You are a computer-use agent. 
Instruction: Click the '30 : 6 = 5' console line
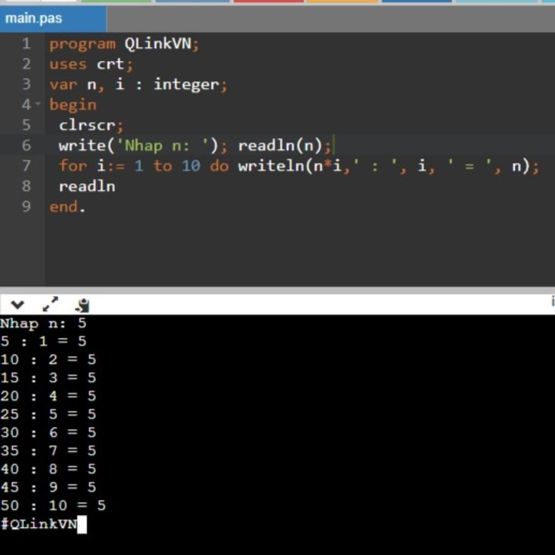click(48, 433)
